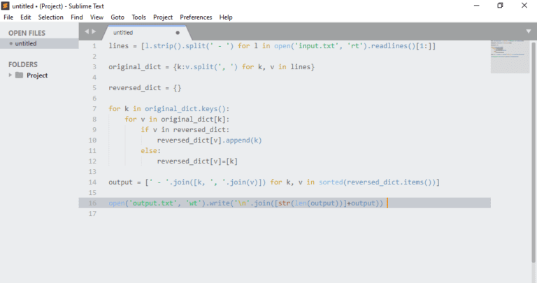The image size is (537, 283).
Task: Click original_dict.keys() on line 7
Action: 185,109
